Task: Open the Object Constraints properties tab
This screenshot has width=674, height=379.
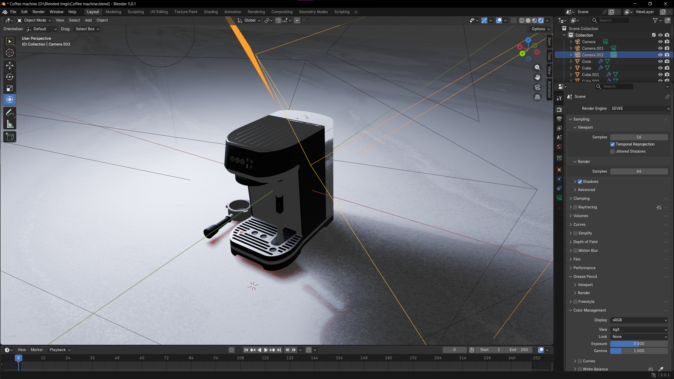Action: (559, 188)
